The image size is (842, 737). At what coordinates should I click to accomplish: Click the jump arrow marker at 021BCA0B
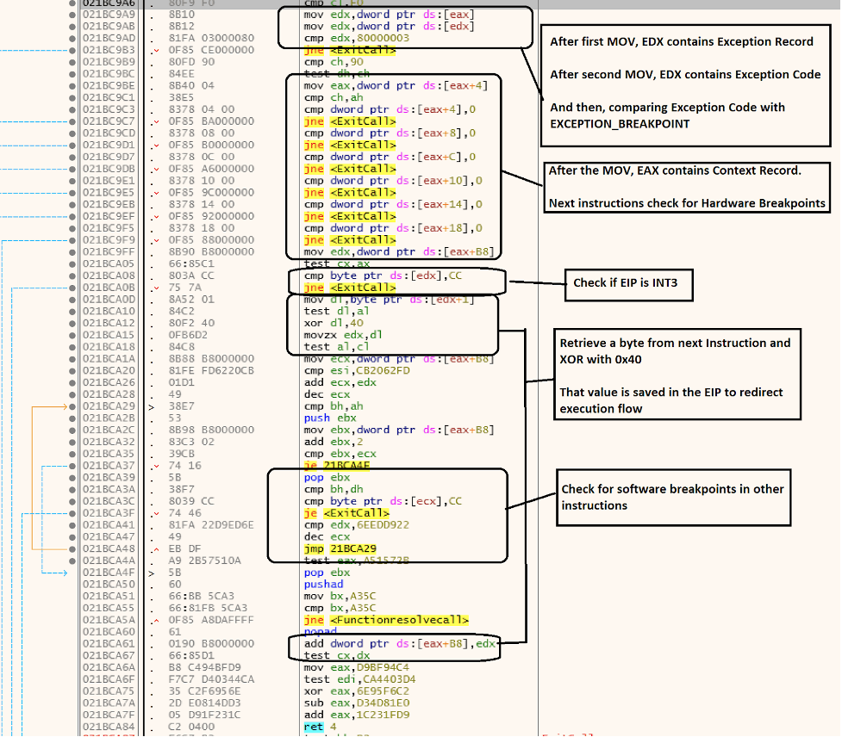pyautogui.click(x=156, y=288)
